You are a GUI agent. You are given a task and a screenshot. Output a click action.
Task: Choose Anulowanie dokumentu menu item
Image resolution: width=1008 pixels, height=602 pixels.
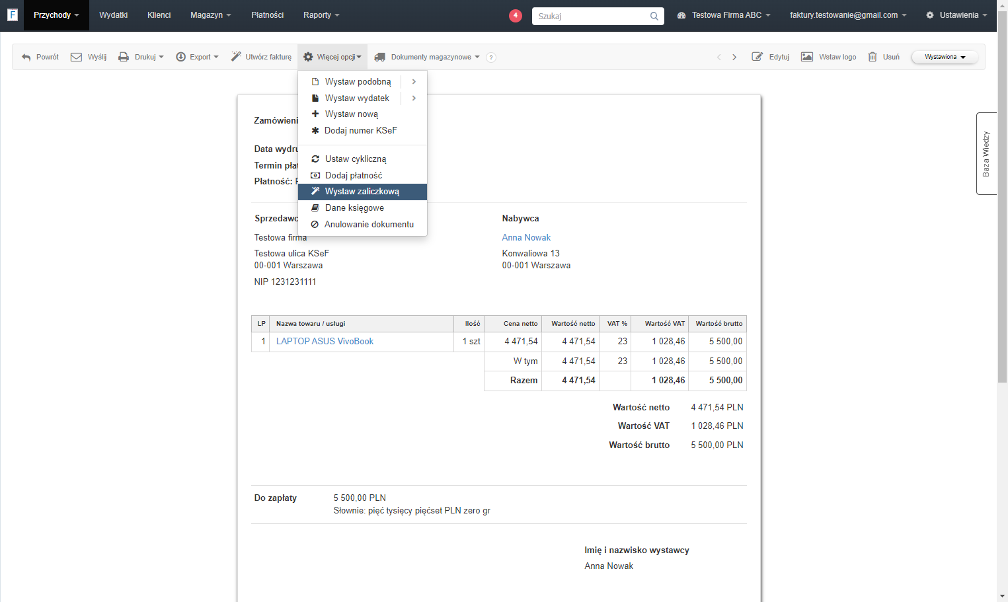click(x=362, y=225)
